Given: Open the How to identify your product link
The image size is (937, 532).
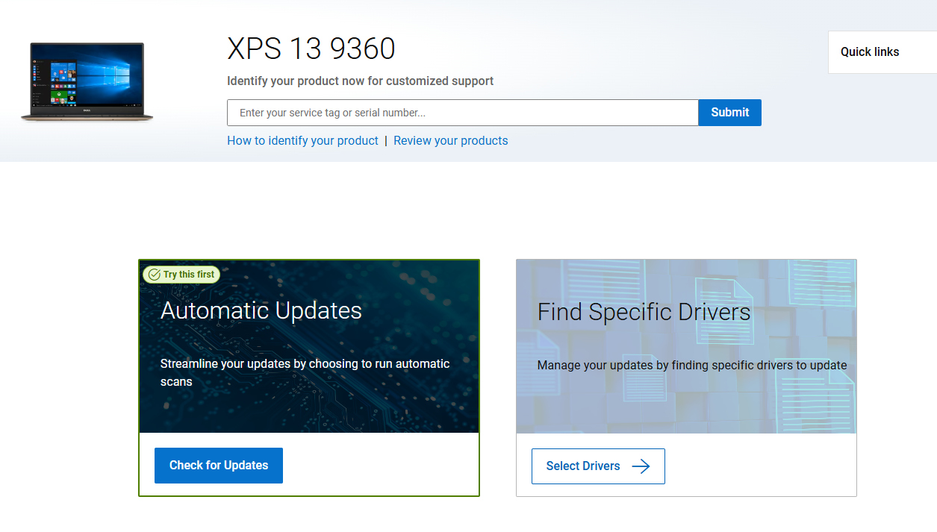Looking at the screenshot, I should tap(302, 140).
